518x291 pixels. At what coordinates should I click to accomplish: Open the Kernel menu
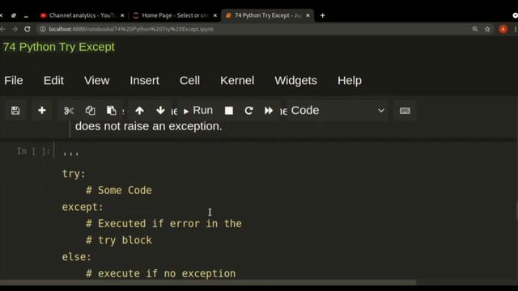237,81
